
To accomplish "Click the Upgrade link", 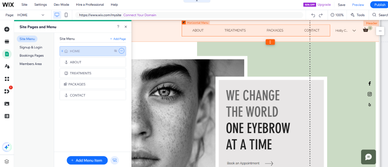I will (324, 5).
